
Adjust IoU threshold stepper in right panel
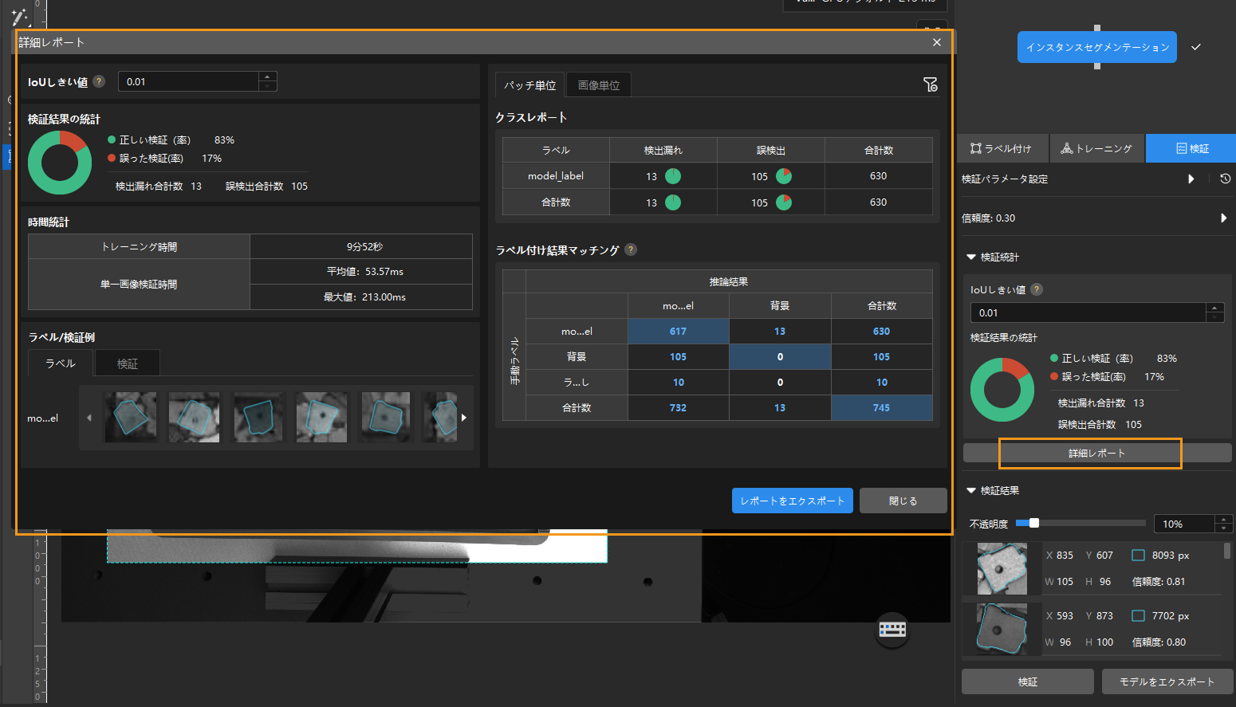[1215, 312]
